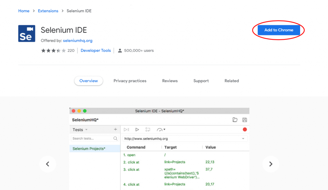
Task: Click the Add to Chrome button
Action: 279,30
